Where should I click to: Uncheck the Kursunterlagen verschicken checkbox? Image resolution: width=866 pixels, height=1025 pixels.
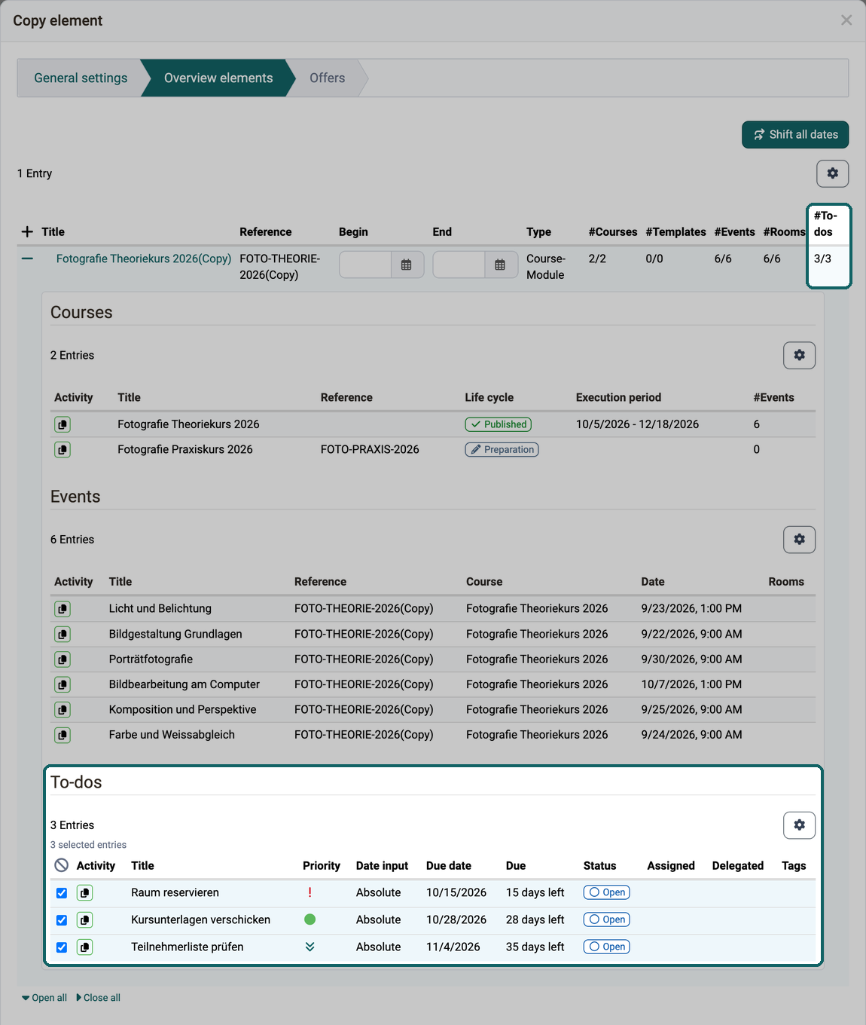[x=62, y=920]
